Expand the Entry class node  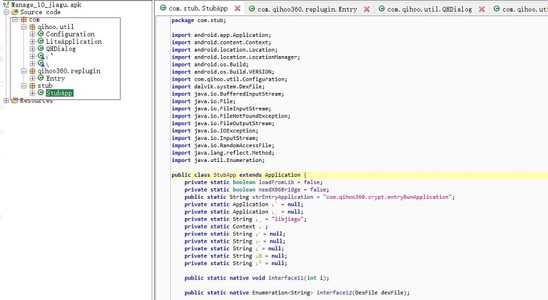click(x=32, y=78)
